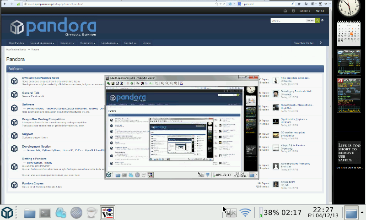Open Pandora 2 spam subforum link
Viewport: 366px width, 220px height.
(32, 183)
